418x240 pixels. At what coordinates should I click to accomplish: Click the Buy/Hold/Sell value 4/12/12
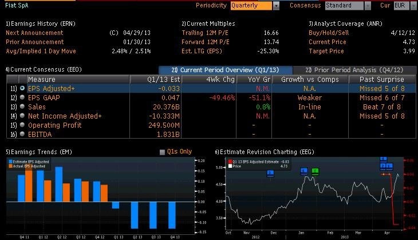[403, 33]
